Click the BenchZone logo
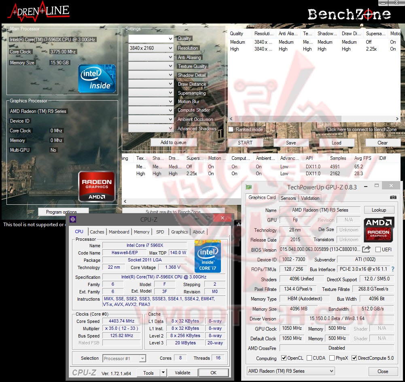This screenshot has height=382, width=405. tap(349, 14)
